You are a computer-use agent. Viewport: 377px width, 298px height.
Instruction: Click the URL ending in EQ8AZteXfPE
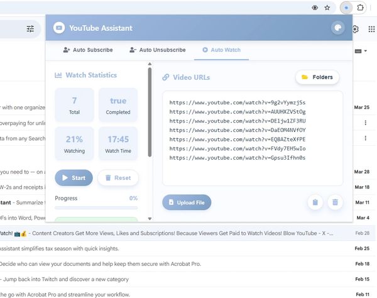[x=238, y=140]
